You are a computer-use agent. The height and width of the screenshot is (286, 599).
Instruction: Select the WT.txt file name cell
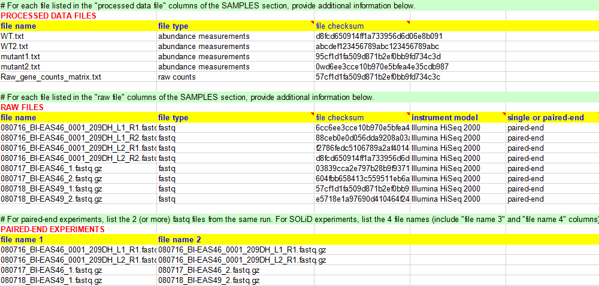(13, 36)
